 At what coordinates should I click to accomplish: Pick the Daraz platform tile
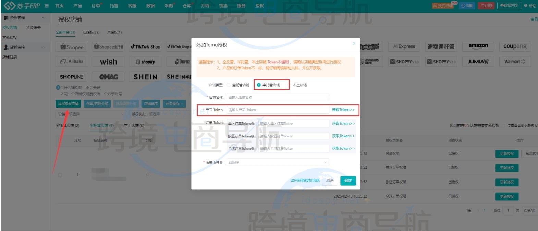(x=183, y=62)
